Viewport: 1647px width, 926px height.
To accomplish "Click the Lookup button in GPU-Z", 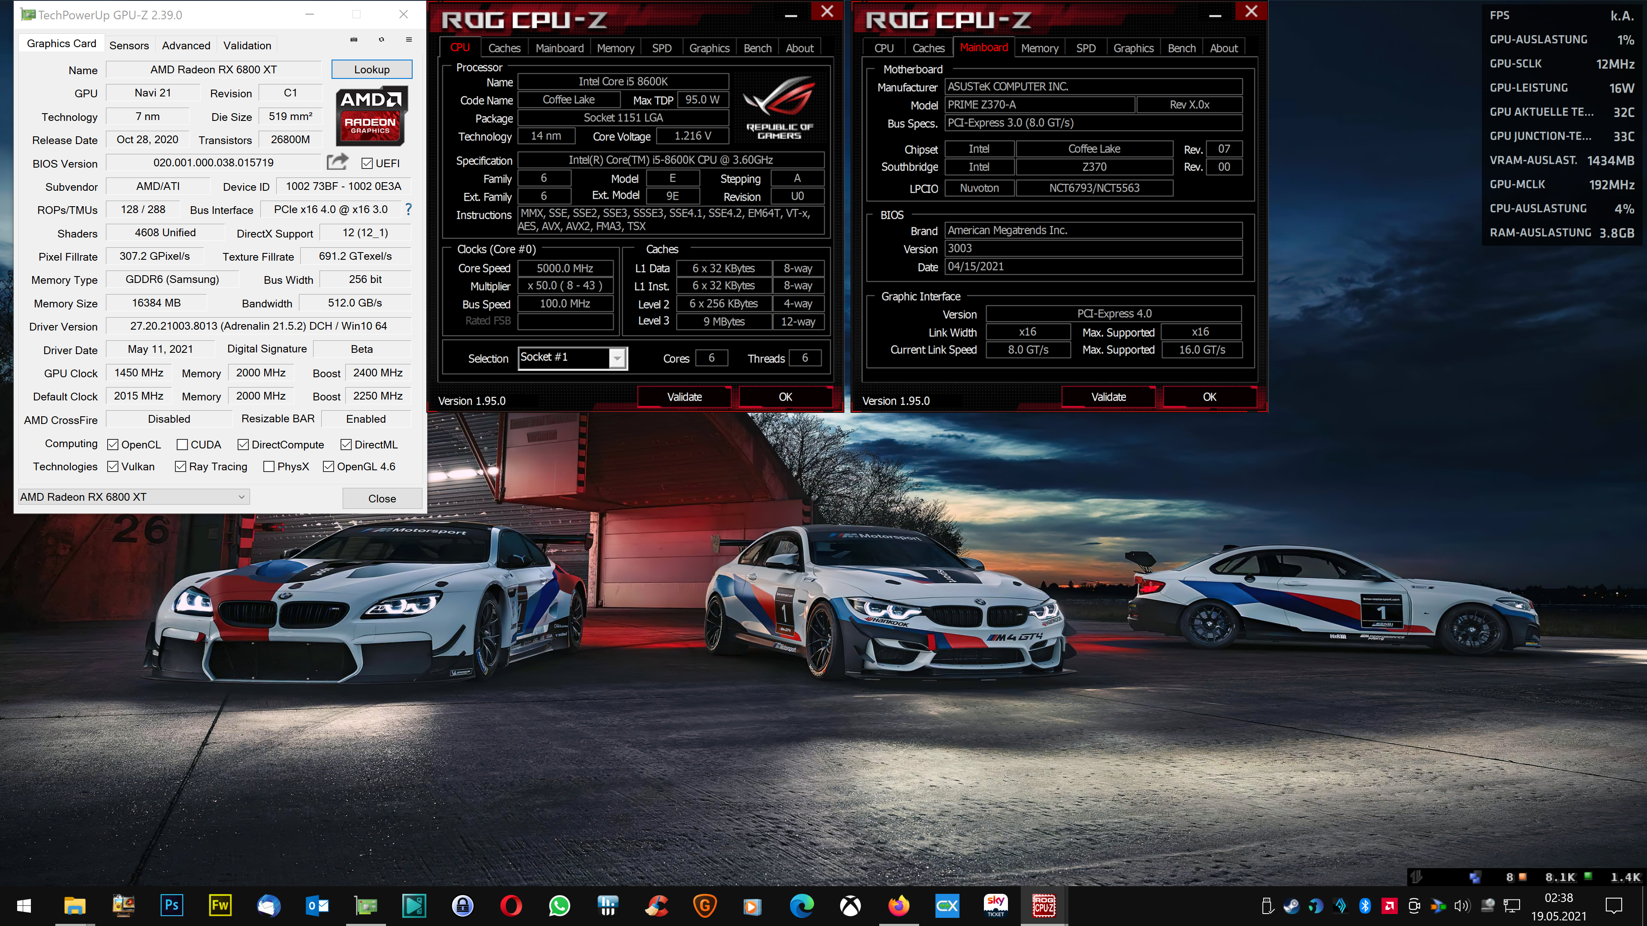I will pos(371,69).
